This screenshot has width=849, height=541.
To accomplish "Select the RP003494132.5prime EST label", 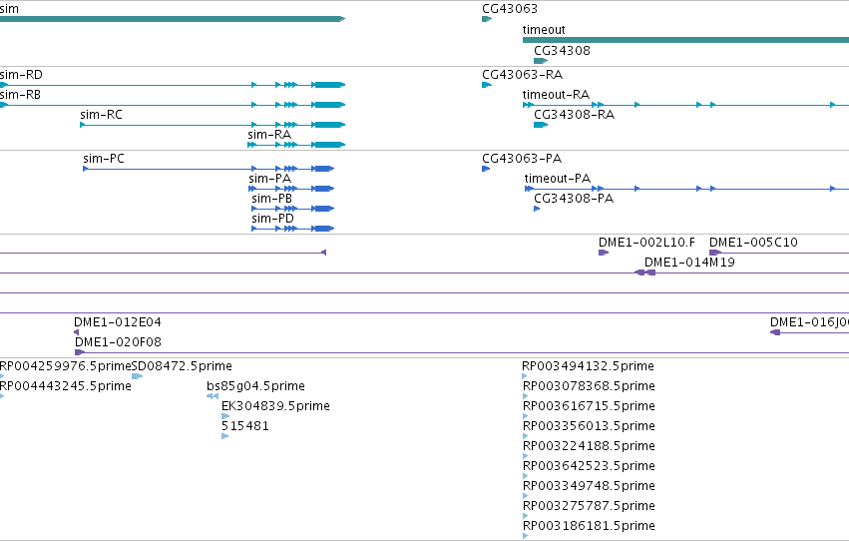I will [x=588, y=366].
